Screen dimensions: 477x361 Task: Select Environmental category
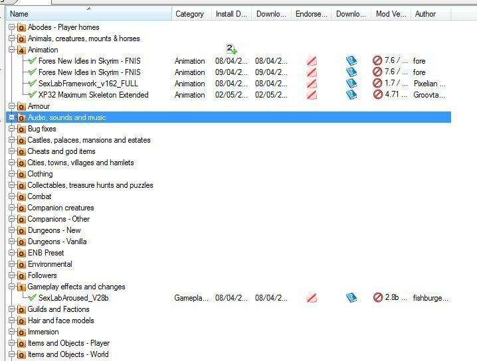click(x=50, y=264)
